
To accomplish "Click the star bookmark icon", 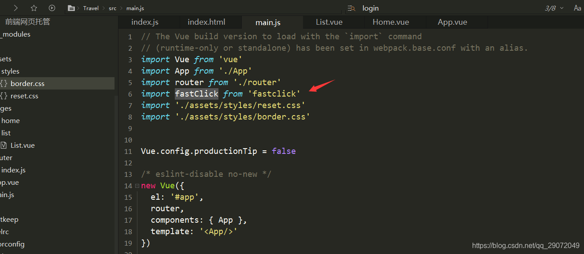I will point(34,8).
